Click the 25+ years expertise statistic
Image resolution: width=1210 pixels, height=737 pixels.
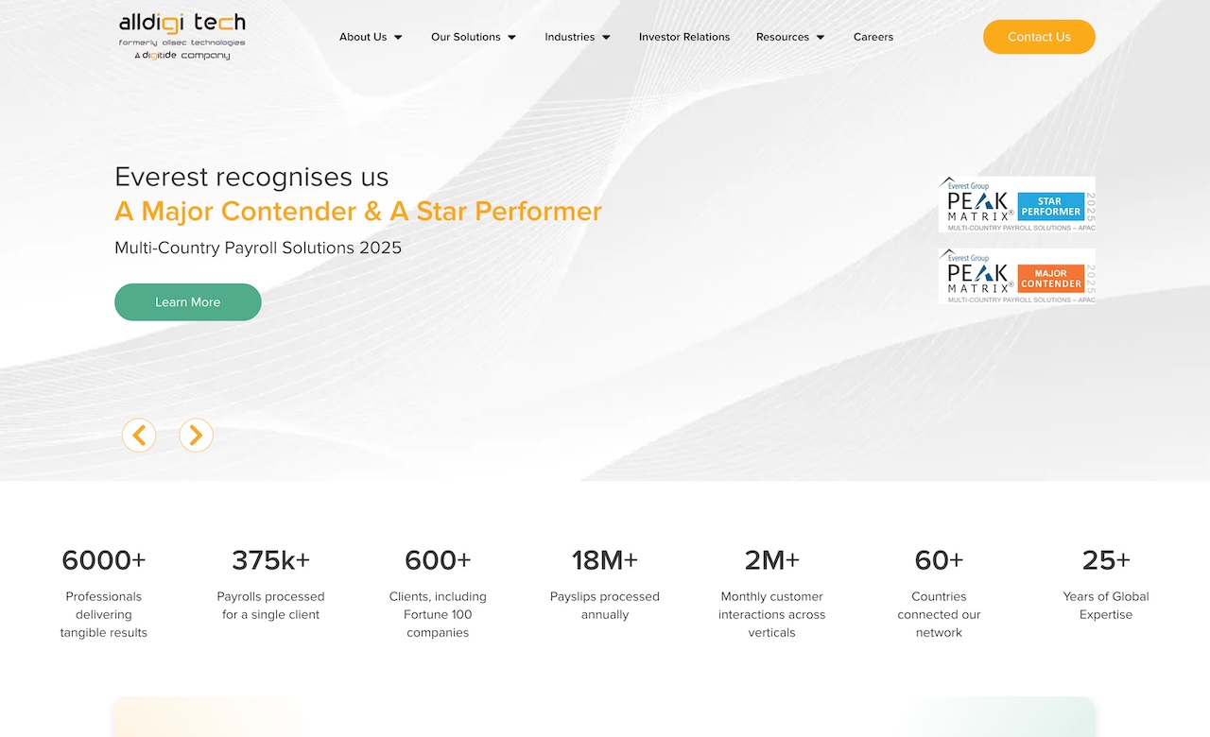coord(1105,560)
